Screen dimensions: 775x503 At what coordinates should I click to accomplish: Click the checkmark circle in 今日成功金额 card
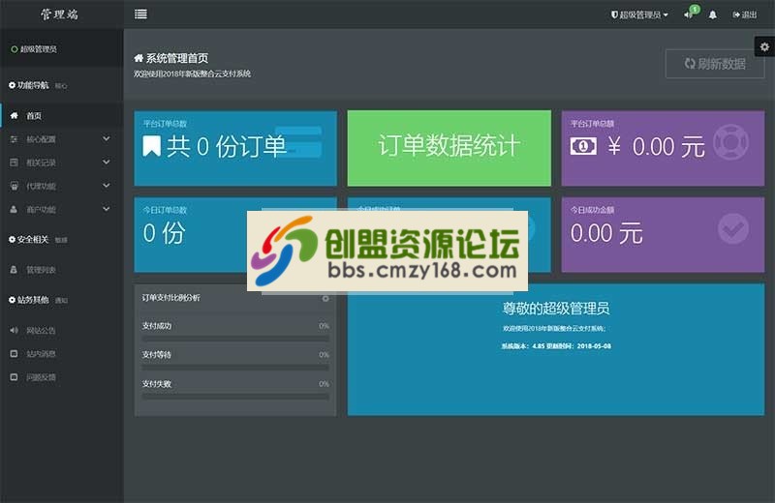[x=733, y=228]
